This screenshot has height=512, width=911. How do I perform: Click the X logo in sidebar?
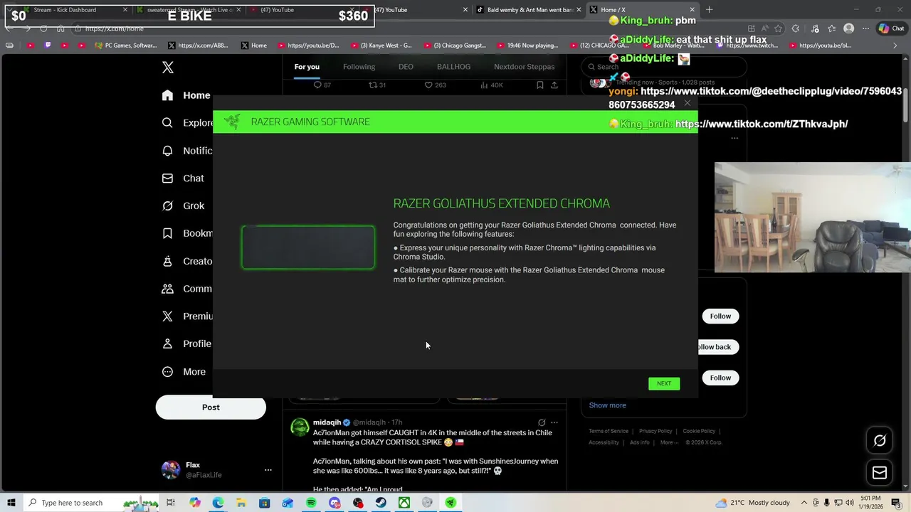point(168,68)
